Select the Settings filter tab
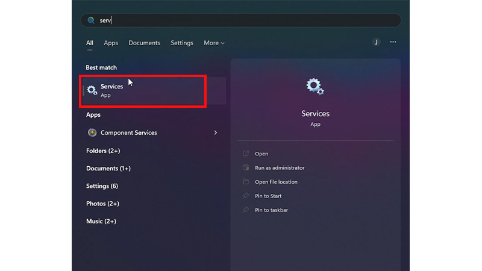Image resolution: width=482 pixels, height=271 pixels. 182,43
